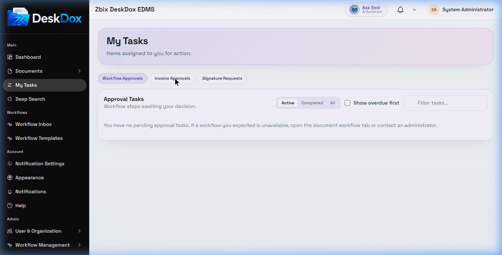Open the header notification bell
The height and width of the screenshot is (255, 502).
401,10
